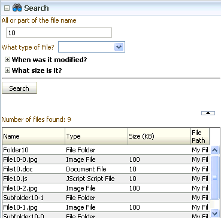Select the File10-0.jpg row
This screenshot has width=221, height=218.
[106, 159]
